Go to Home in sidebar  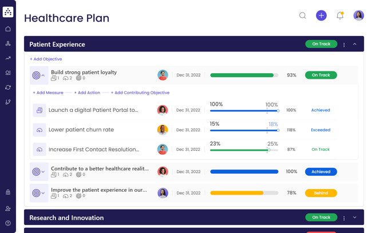click(8, 29)
